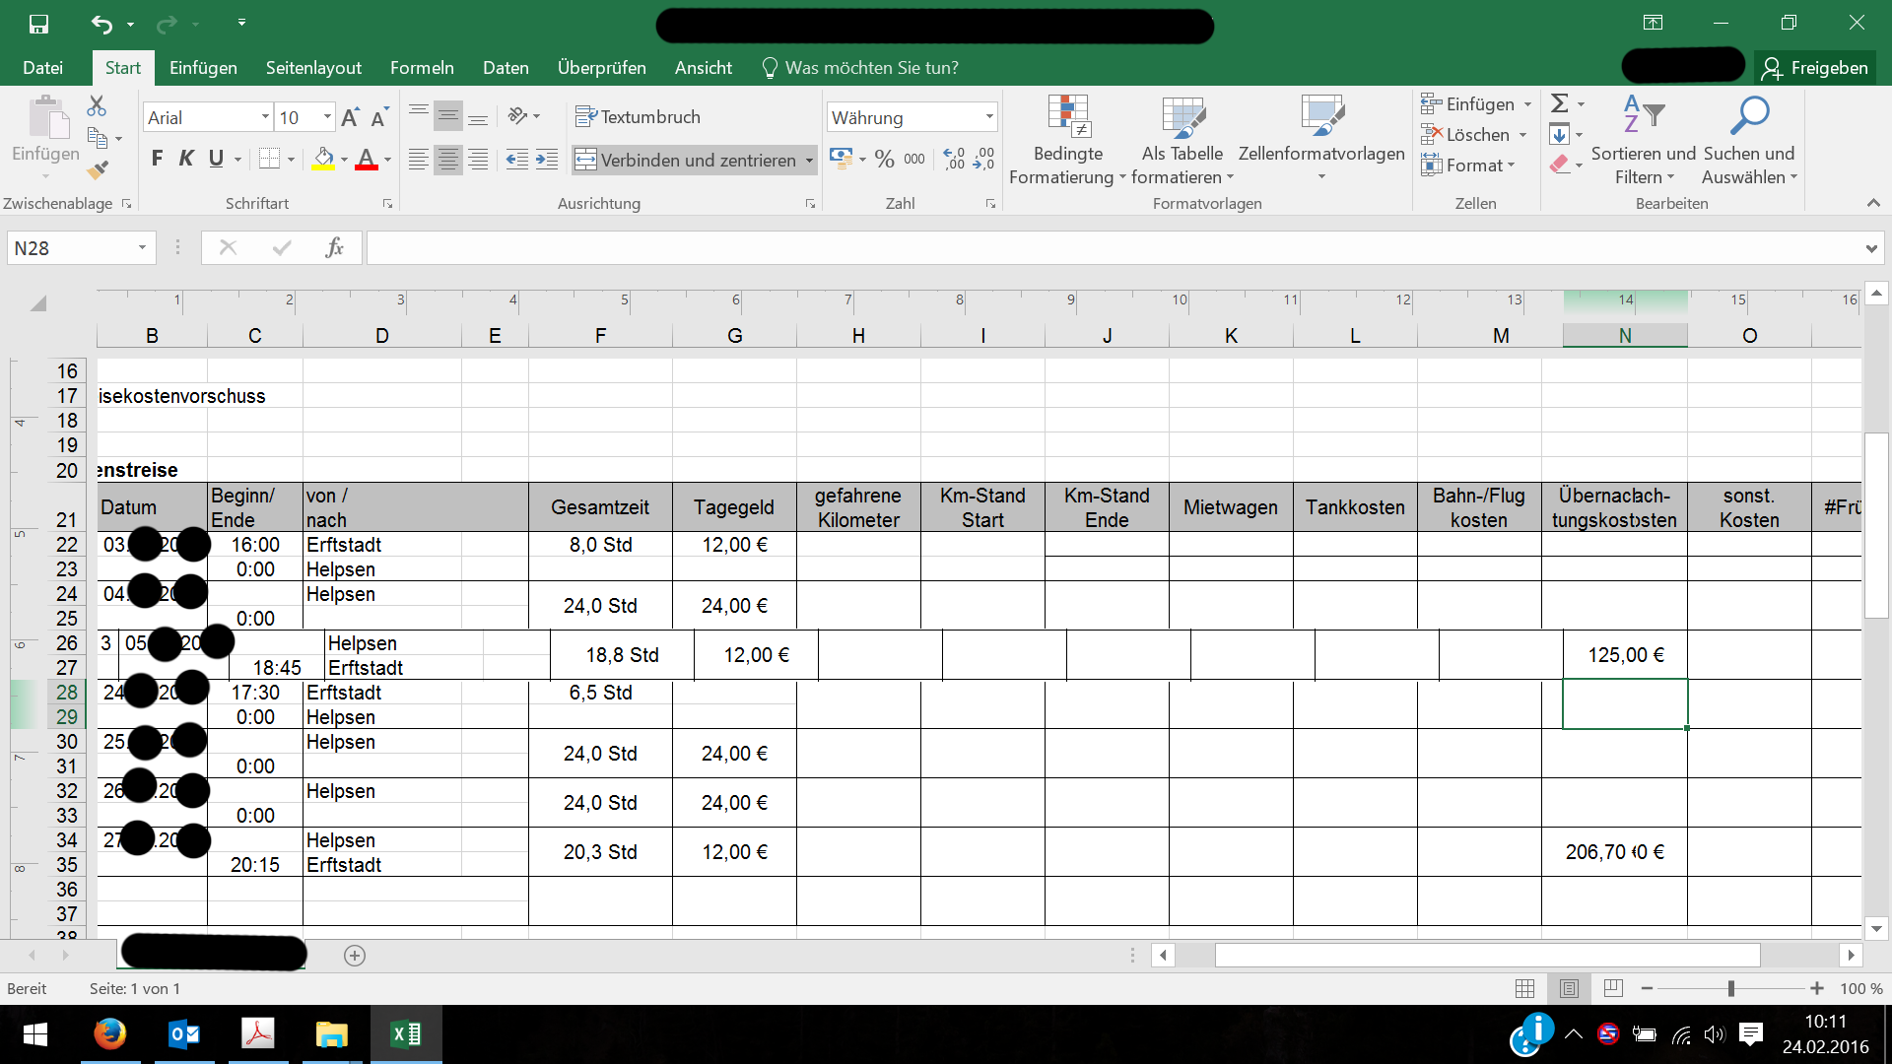Switch to the Formeln ribbon tab
Screen dimensions: 1892x1064
[422, 68]
